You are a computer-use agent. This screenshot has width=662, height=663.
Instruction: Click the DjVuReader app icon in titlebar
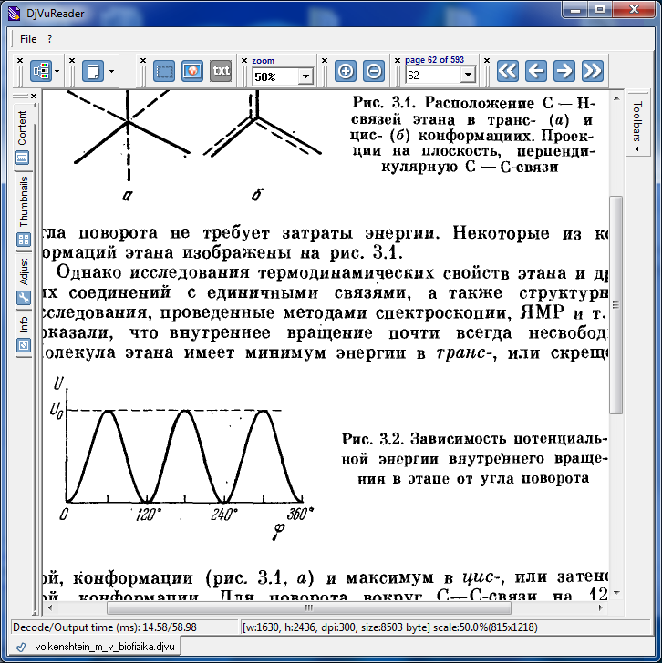(x=14, y=14)
